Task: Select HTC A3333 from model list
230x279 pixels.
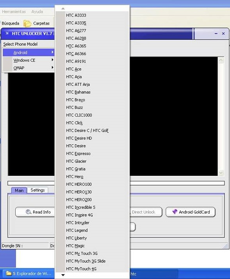Action: [x=92, y=15]
